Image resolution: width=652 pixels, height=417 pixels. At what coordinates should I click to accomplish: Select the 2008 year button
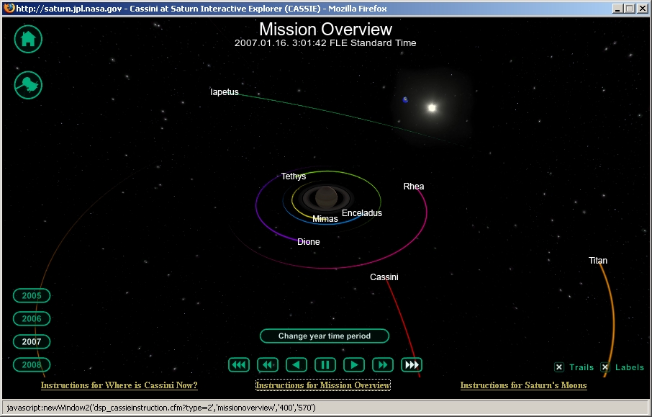(32, 364)
